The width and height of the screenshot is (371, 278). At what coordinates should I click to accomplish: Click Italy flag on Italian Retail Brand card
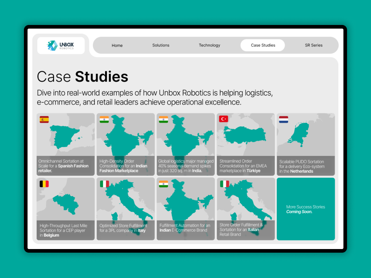(225, 184)
